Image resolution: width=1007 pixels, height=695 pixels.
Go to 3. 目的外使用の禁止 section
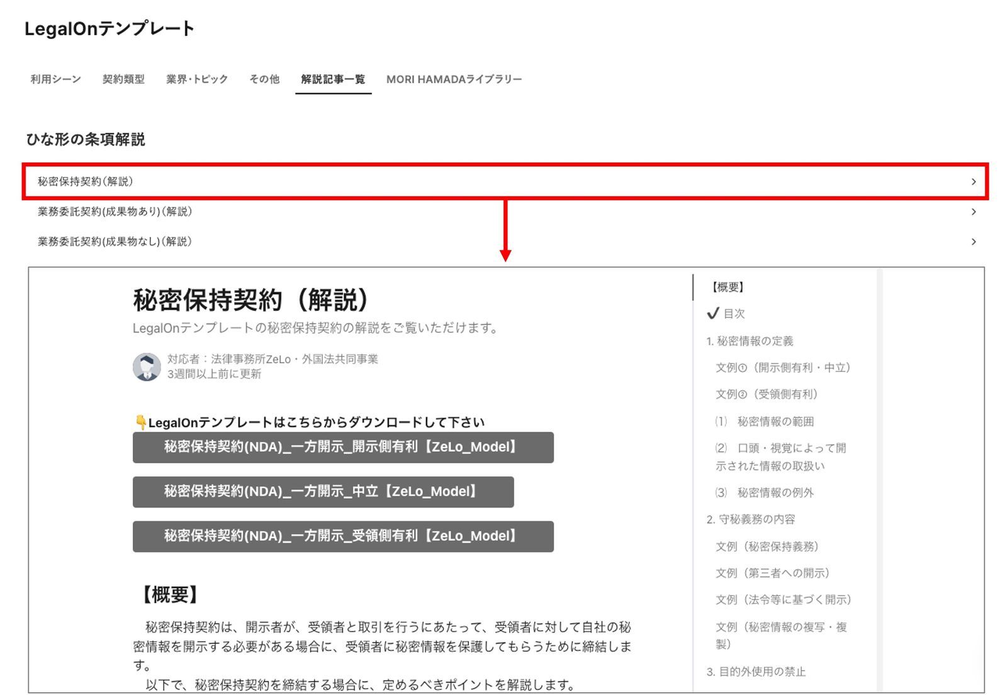coord(755,672)
